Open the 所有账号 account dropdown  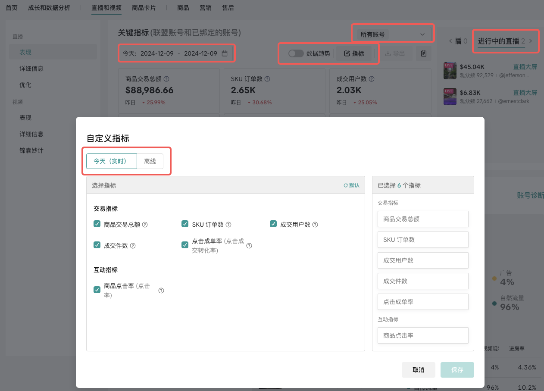(x=391, y=34)
